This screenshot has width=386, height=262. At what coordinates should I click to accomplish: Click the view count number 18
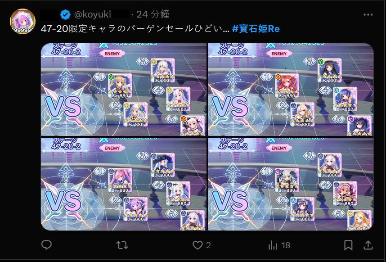tap(286, 245)
